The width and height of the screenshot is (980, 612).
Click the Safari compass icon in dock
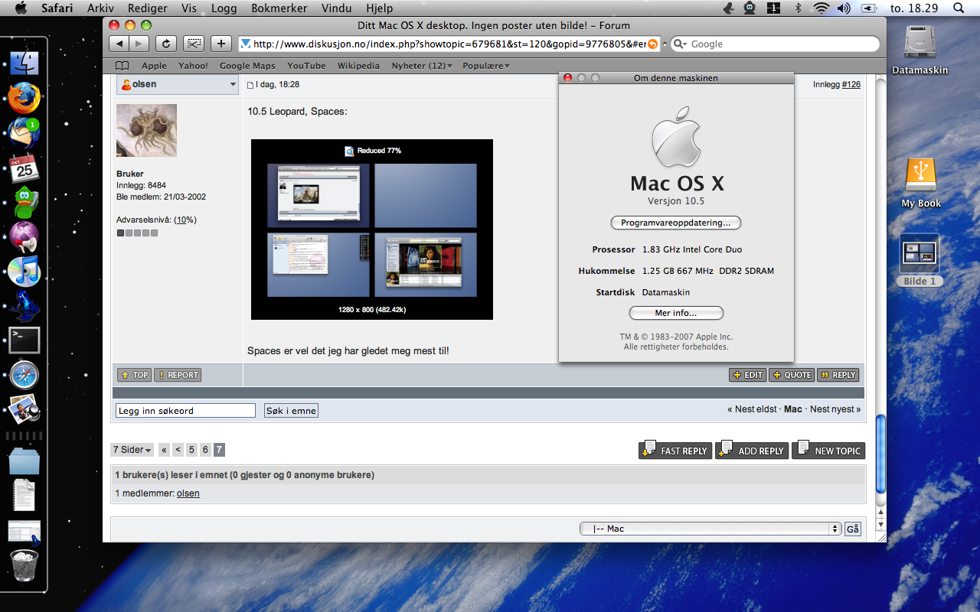click(x=24, y=375)
